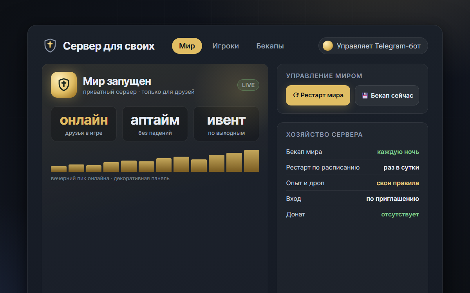This screenshot has width=470, height=293.
Task: Click the shield cross logo in header
Action: [x=50, y=46]
